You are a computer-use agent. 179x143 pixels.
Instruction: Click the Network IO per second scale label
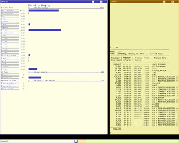45,80
